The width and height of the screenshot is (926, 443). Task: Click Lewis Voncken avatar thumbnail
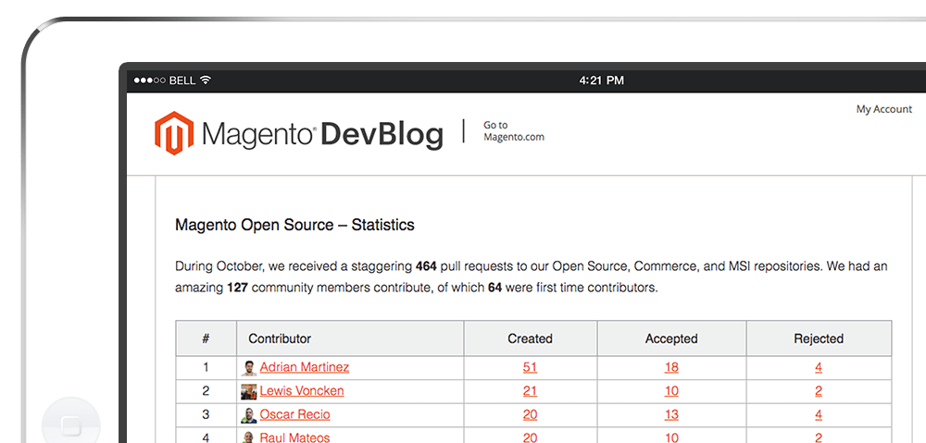click(x=248, y=392)
